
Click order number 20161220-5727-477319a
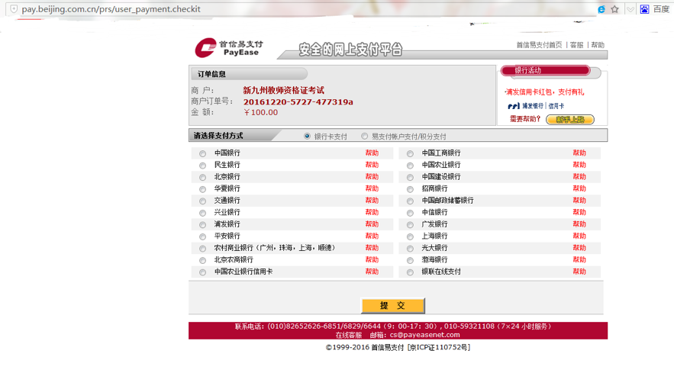[x=298, y=101]
